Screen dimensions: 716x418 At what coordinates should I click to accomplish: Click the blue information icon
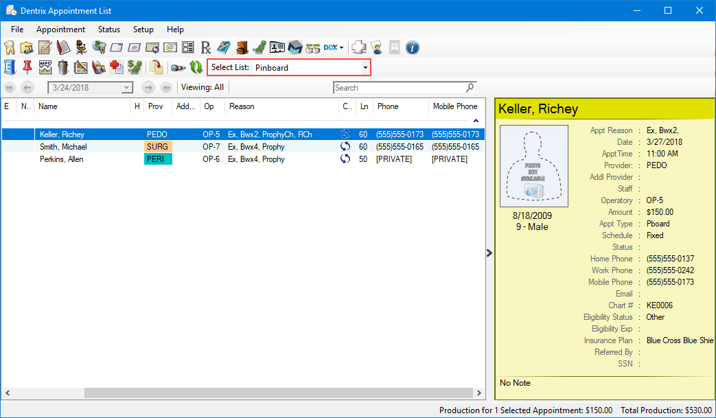pyautogui.click(x=413, y=47)
